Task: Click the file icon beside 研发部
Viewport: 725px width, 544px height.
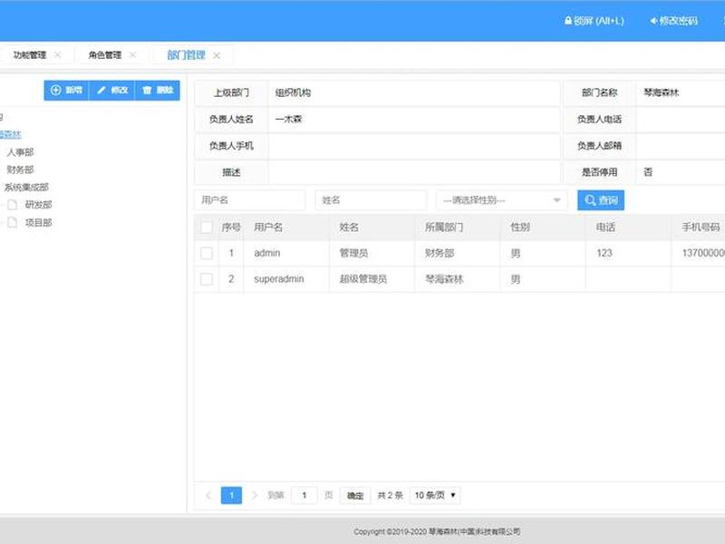Action: (x=13, y=205)
